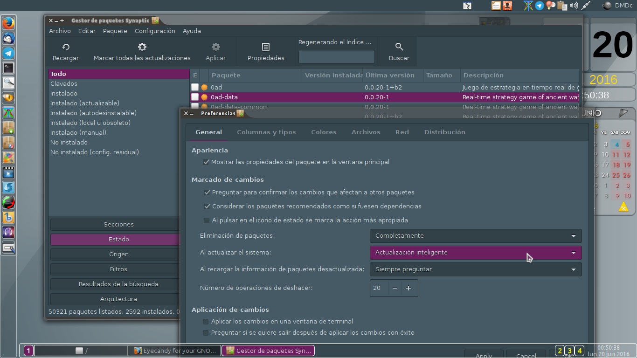Uncheck 'Considerar los paquetes recomendados' option
This screenshot has width=637, height=358.
(x=207, y=206)
